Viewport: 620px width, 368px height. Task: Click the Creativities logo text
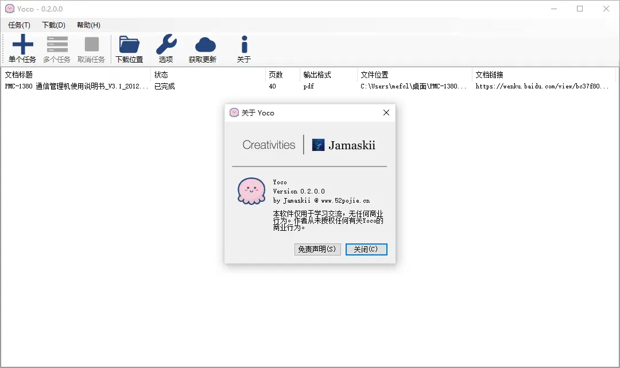pos(269,145)
